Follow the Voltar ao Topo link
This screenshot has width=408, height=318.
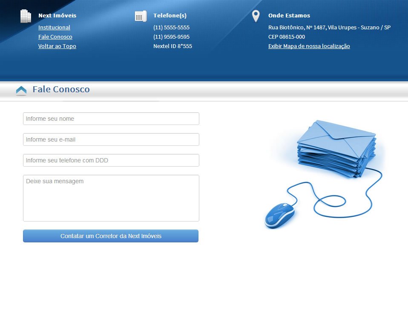click(57, 46)
